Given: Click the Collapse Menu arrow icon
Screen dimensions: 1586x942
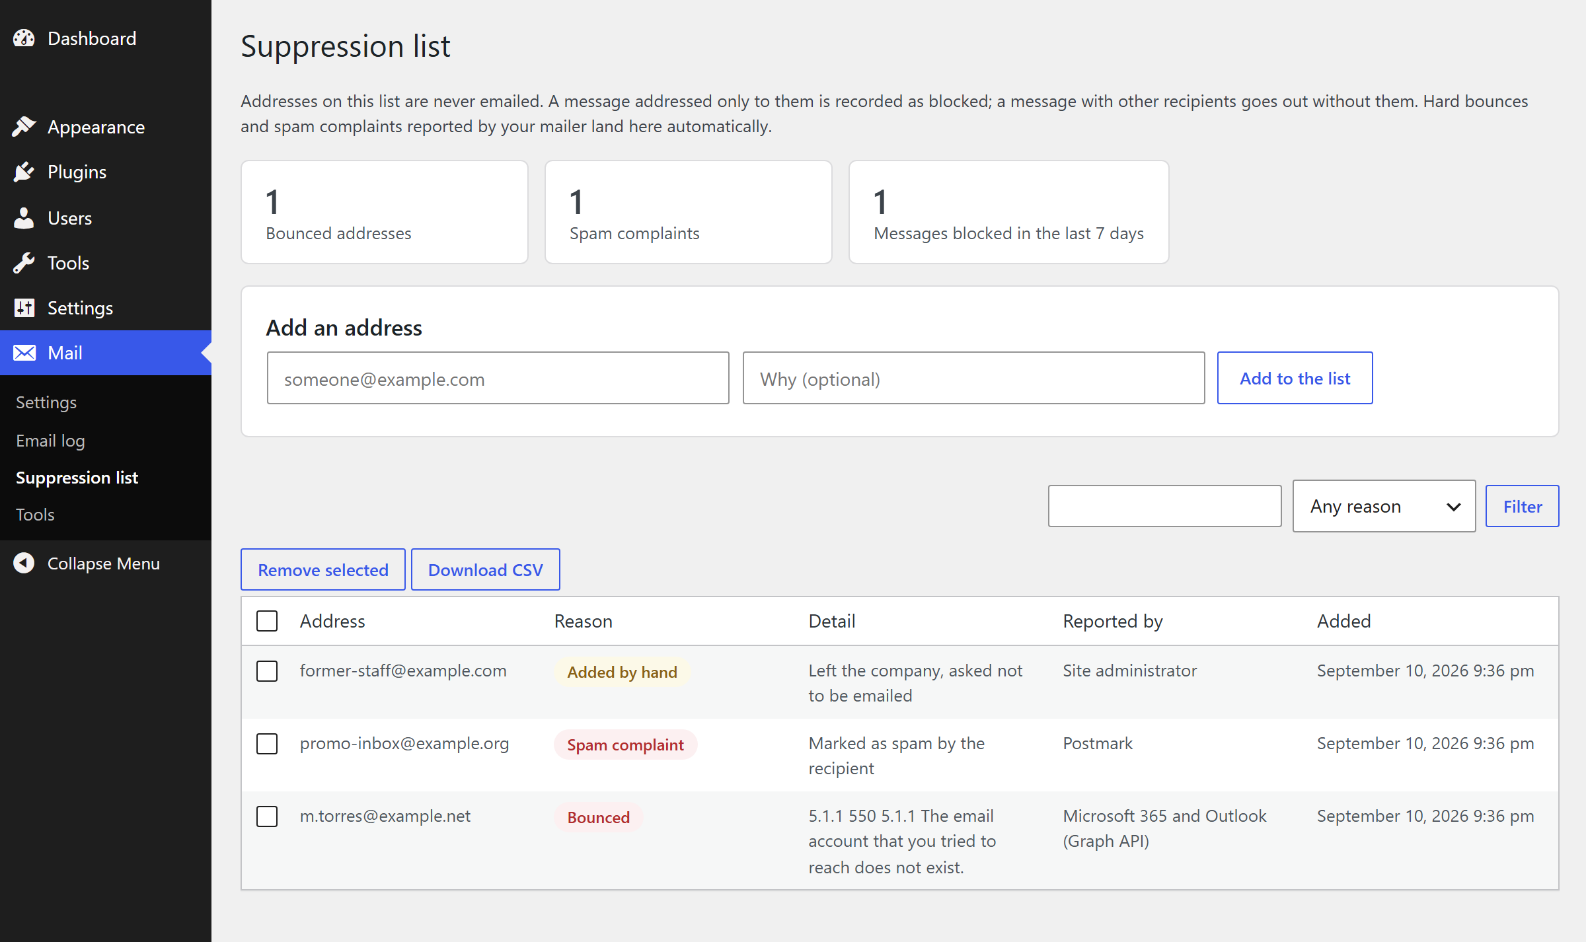Looking at the screenshot, I should (x=24, y=563).
